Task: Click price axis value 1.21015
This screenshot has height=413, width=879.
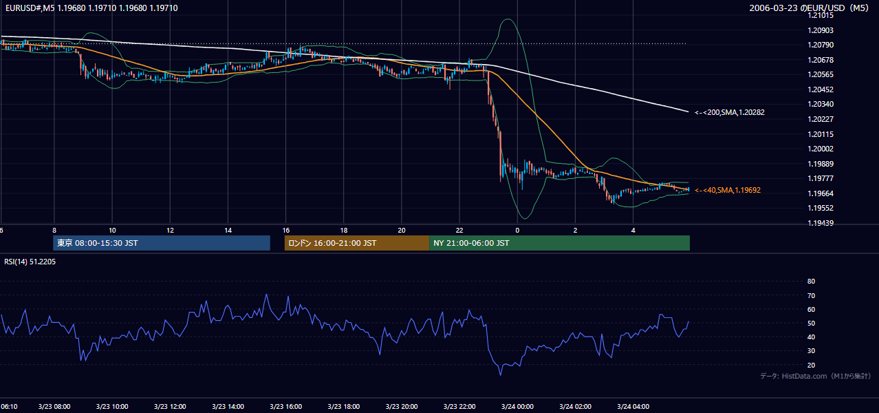Action: [821, 16]
